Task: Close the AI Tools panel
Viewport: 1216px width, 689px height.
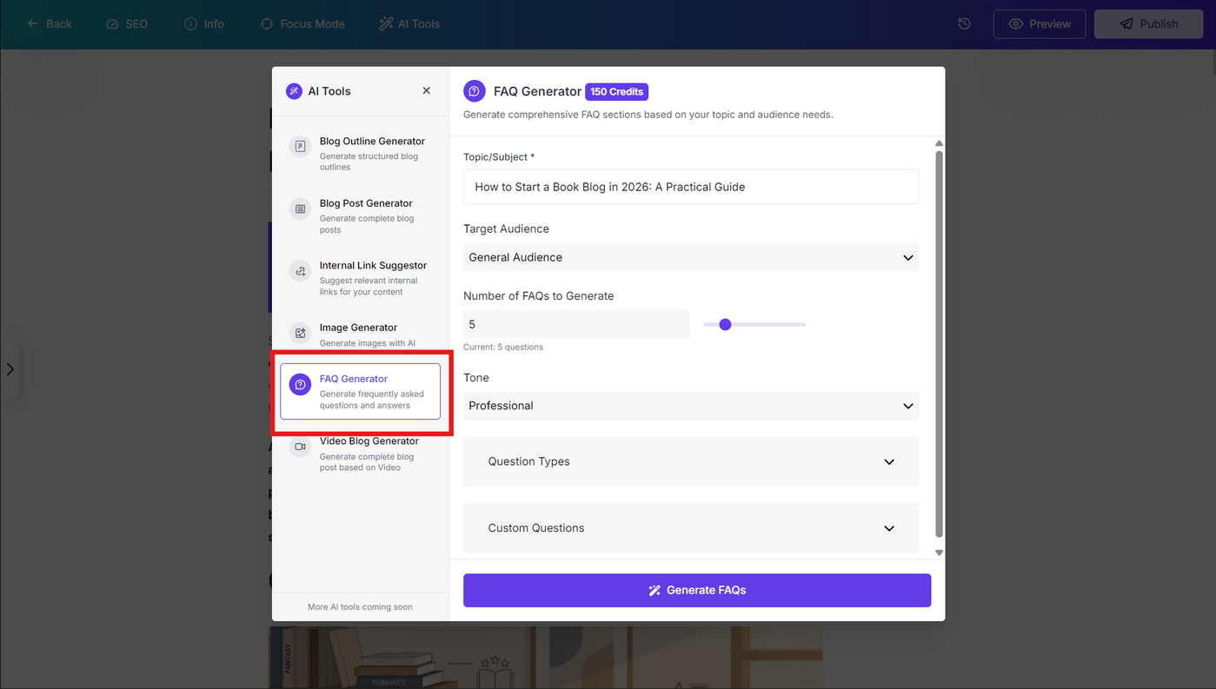Action: point(426,90)
